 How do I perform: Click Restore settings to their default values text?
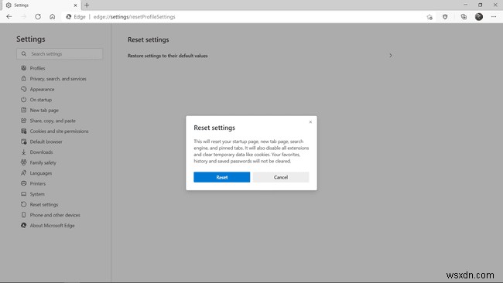click(x=167, y=56)
